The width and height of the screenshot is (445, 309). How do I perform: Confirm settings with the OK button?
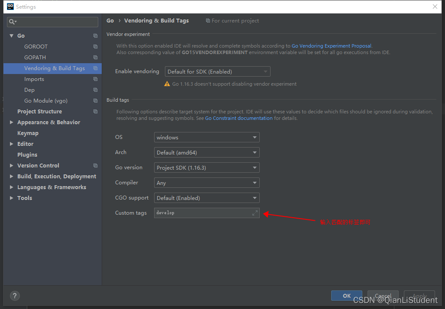347,296
